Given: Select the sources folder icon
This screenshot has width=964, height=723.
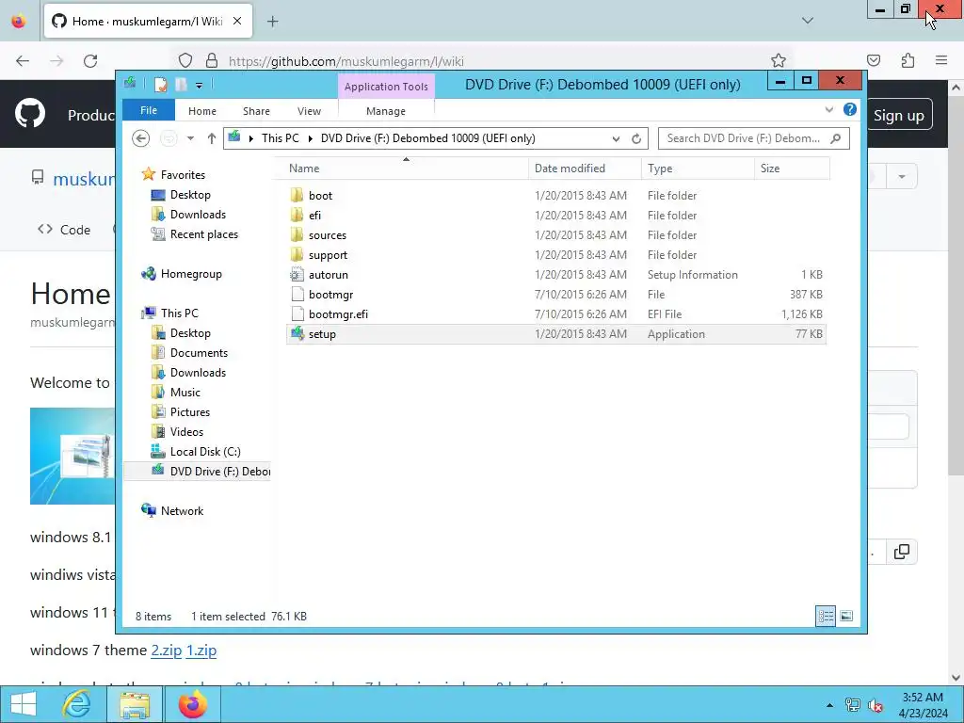Looking at the screenshot, I should click(297, 234).
